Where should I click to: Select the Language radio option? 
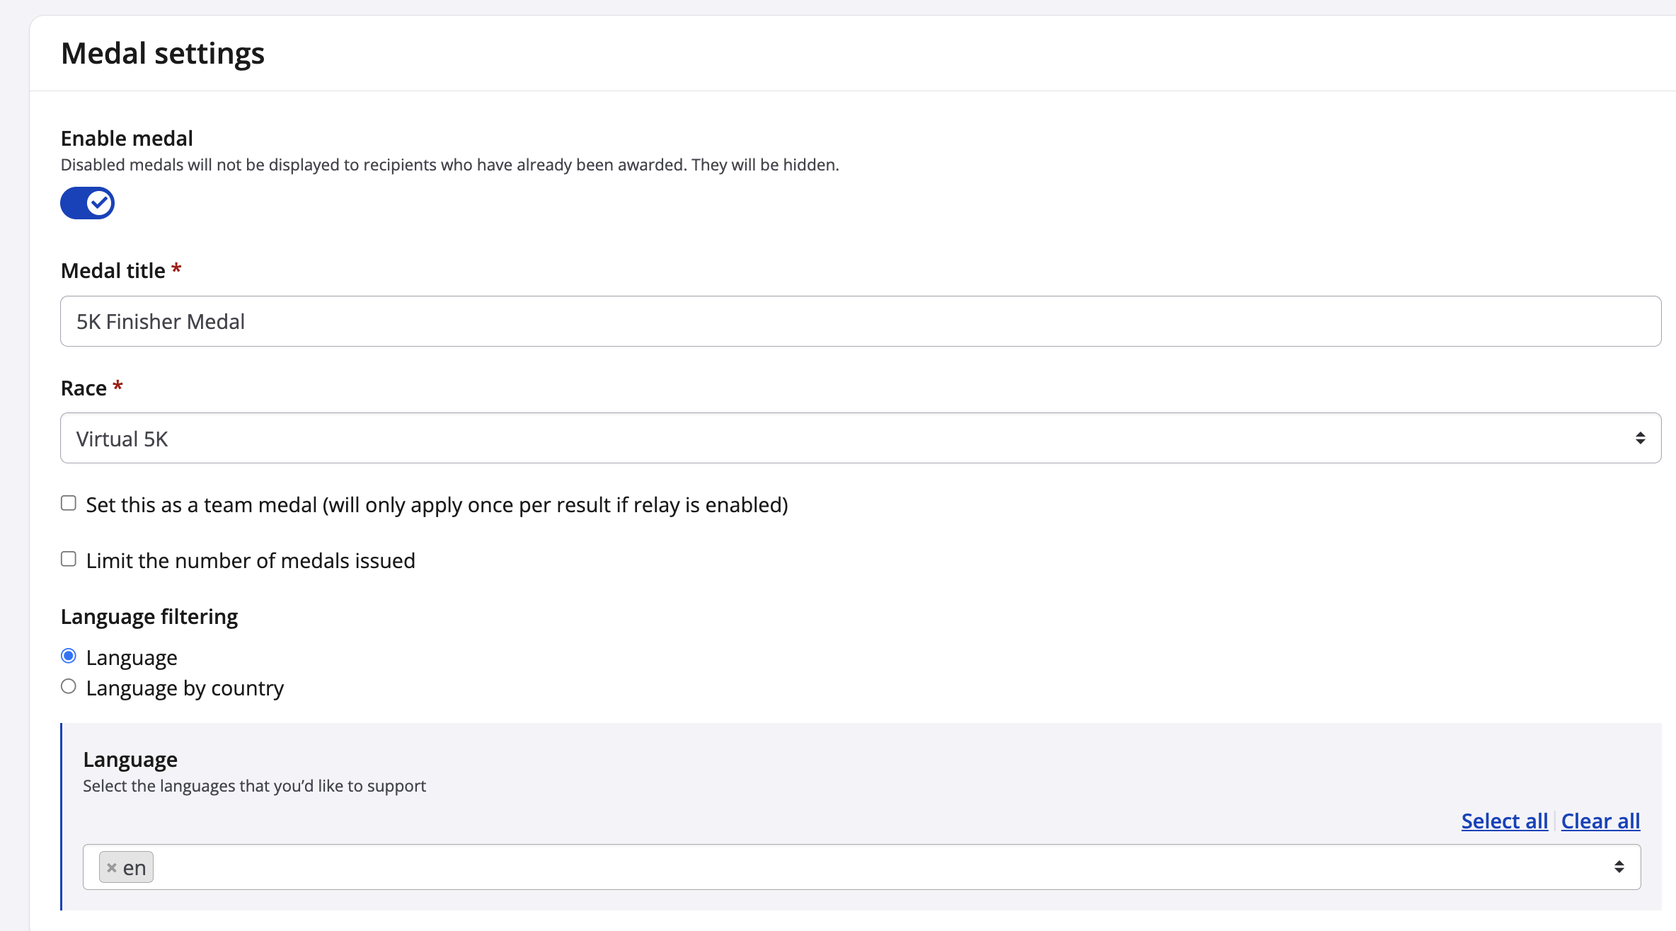click(69, 656)
